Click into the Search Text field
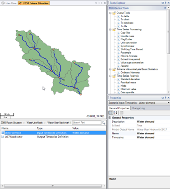The image size is (170, 189). [x=87, y=123]
